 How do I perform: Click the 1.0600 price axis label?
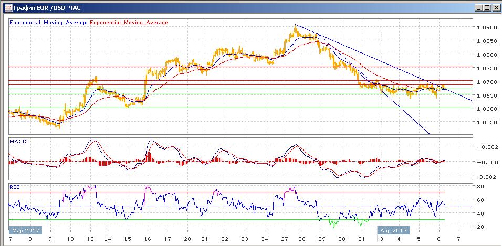pyautogui.click(x=486, y=109)
